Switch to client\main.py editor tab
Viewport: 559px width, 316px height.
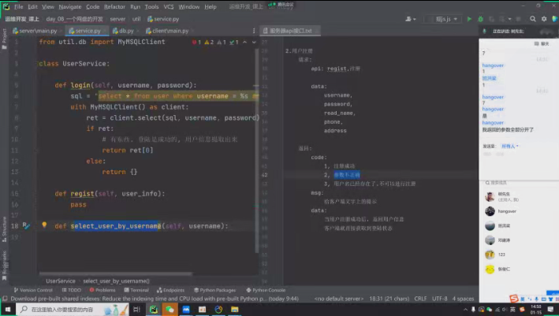(167, 31)
